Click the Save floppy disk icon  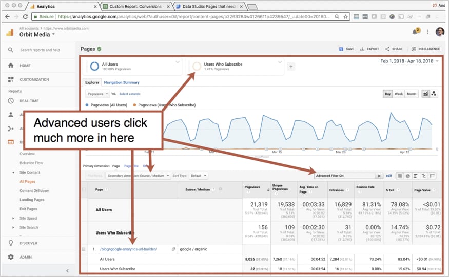[x=341, y=49]
